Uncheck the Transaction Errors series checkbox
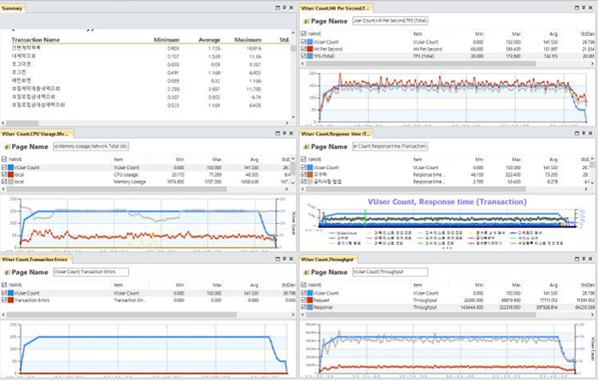598x380 pixels. click(x=4, y=300)
